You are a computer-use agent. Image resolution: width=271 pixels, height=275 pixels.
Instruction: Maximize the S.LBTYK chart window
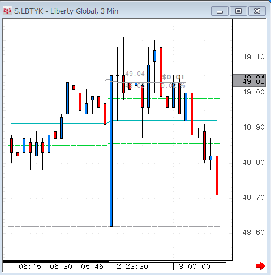238,11
